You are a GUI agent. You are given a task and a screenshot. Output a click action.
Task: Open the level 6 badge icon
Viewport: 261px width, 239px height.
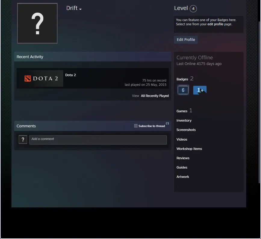tap(183, 90)
